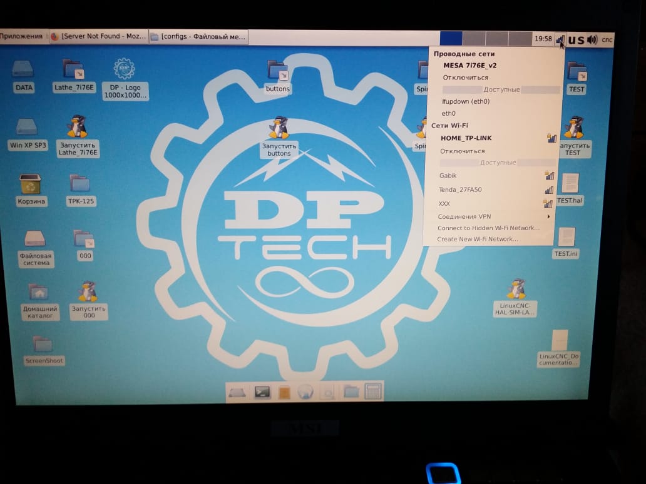Click Create New Wi-Fi Network...
The image size is (646, 484).
click(x=489, y=239)
